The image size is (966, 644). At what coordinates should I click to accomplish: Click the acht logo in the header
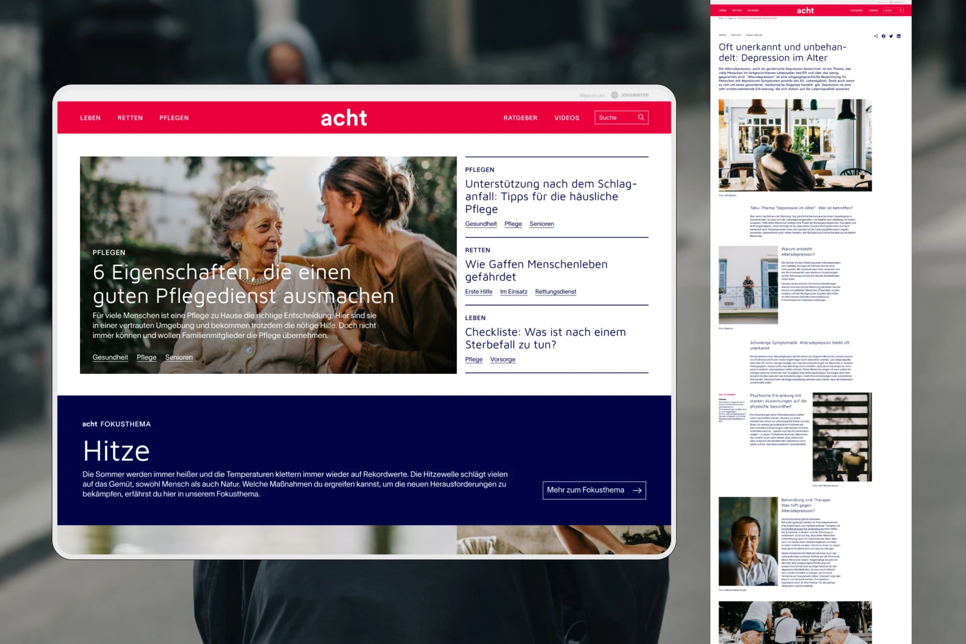click(x=343, y=117)
